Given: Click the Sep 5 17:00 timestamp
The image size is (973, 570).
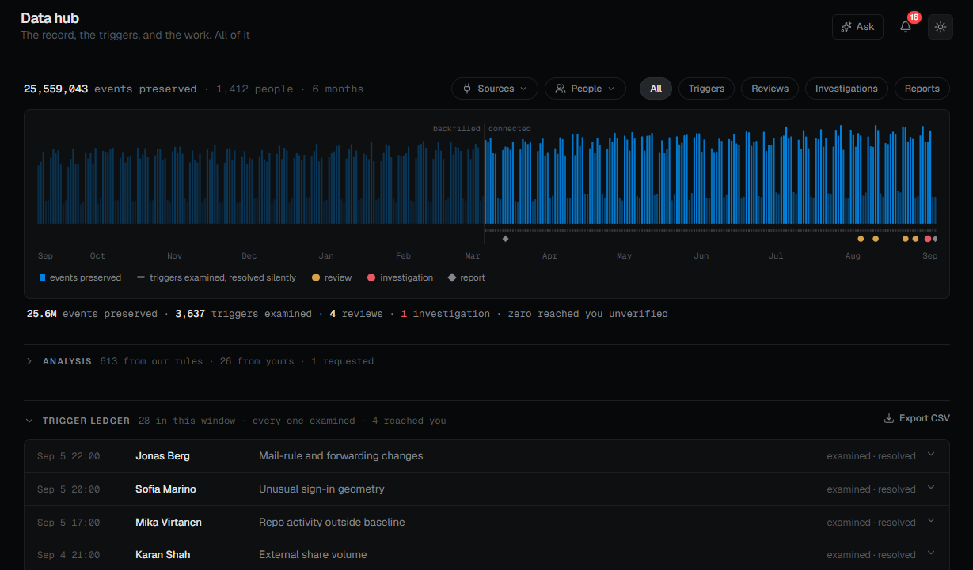Looking at the screenshot, I should (69, 523).
